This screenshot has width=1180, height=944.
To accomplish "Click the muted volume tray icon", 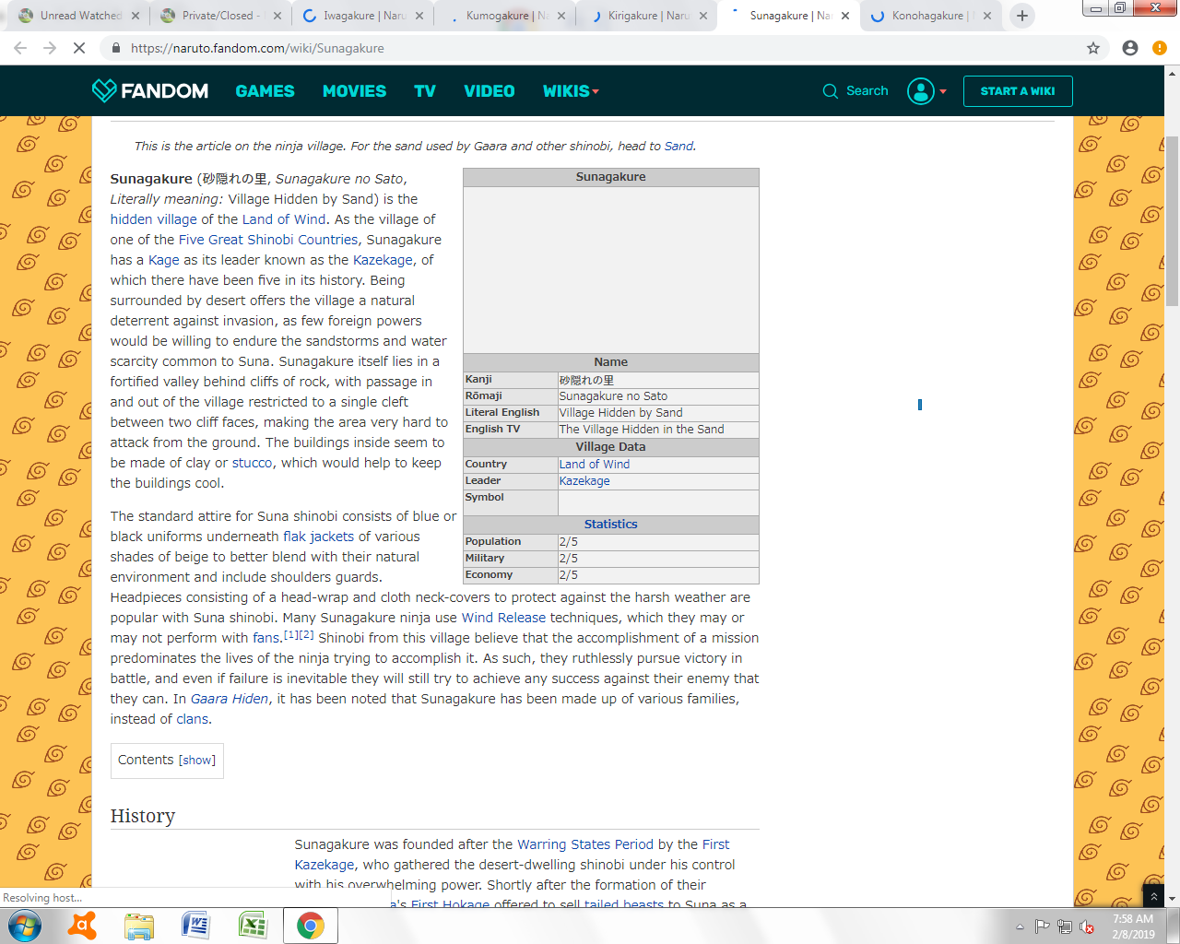I will point(1087,926).
